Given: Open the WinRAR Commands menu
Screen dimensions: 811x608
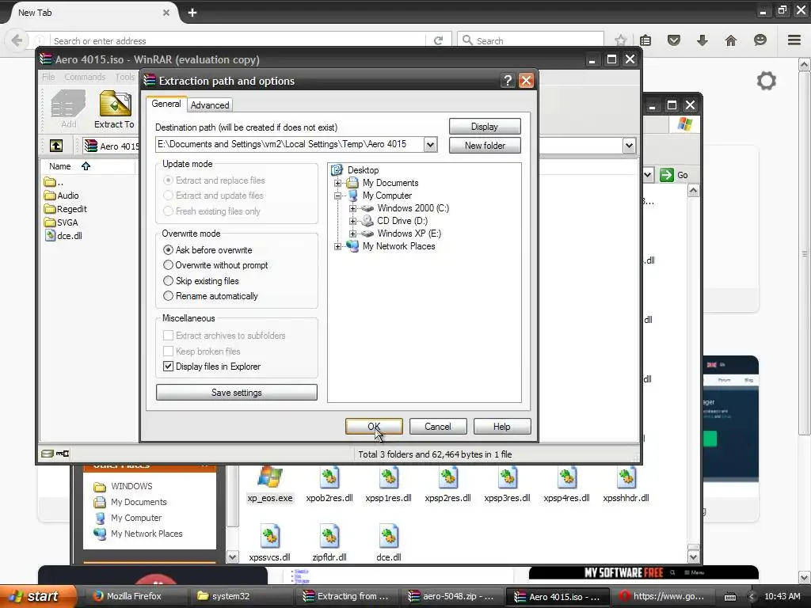Looking at the screenshot, I should click(85, 77).
